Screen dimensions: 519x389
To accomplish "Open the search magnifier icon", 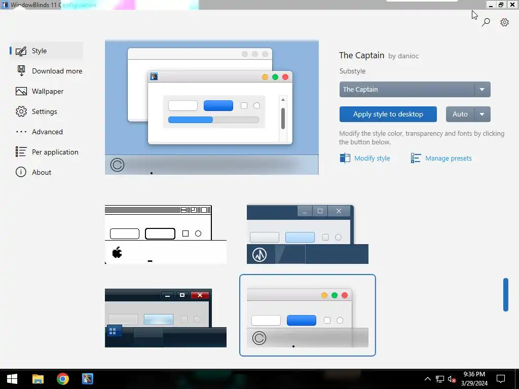I will 486,22.
